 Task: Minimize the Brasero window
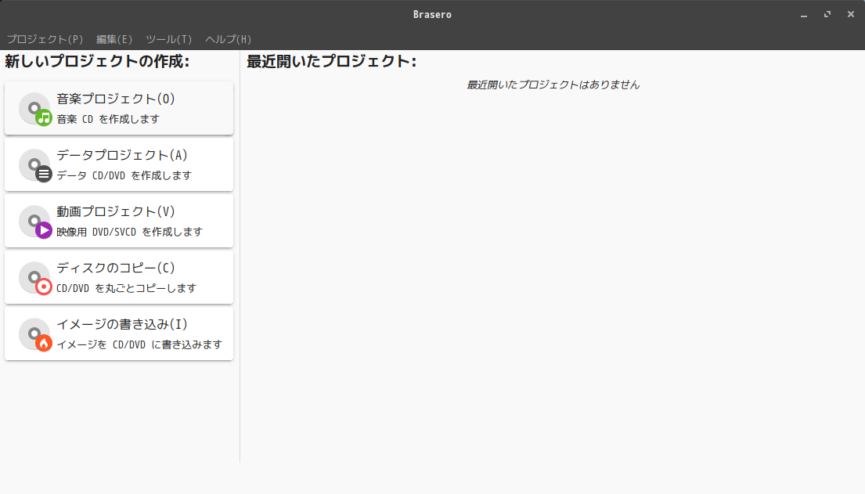pyautogui.click(x=804, y=14)
